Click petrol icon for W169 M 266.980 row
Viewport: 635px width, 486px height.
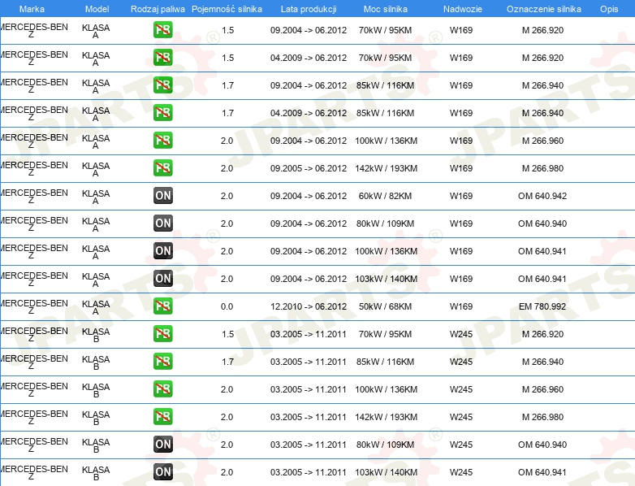(x=162, y=167)
